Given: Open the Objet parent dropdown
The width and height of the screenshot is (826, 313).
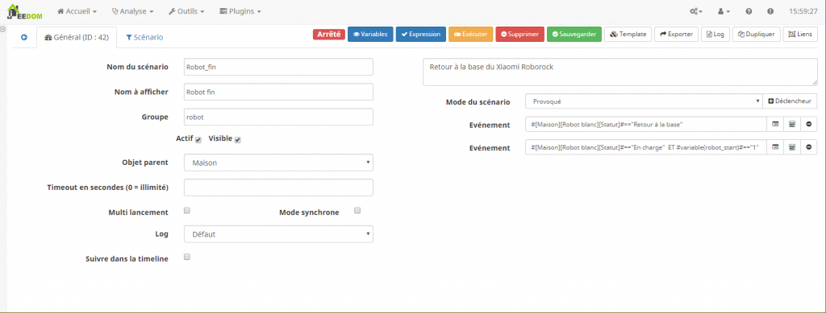Looking at the screenshot, I should (278, 163).
